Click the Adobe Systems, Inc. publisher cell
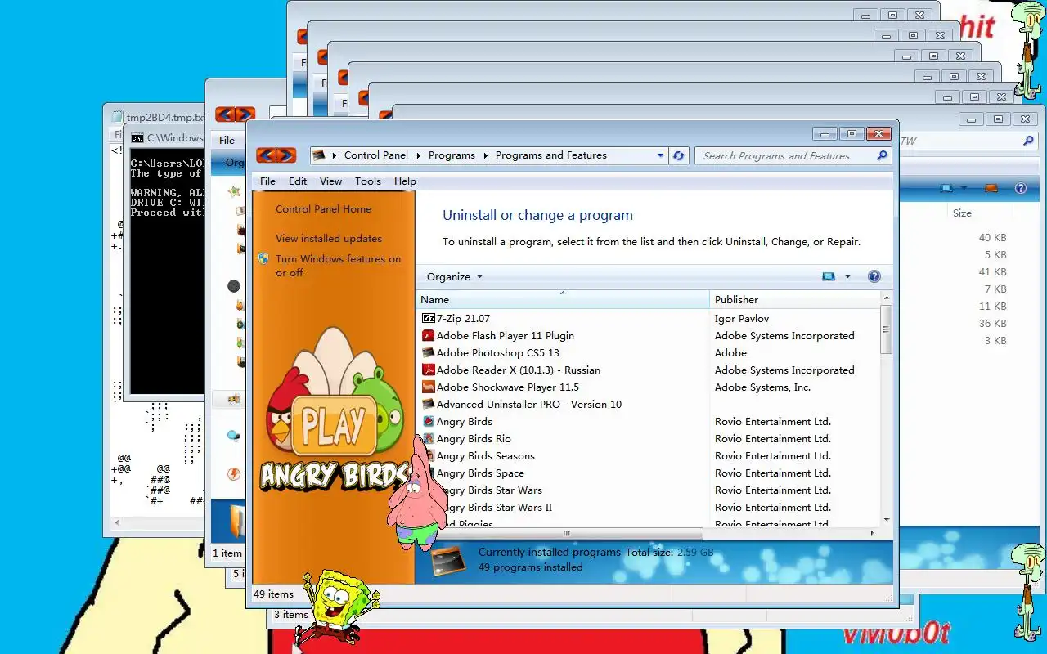The width and height of the screenshot is (1047, 654). point(762,387)
